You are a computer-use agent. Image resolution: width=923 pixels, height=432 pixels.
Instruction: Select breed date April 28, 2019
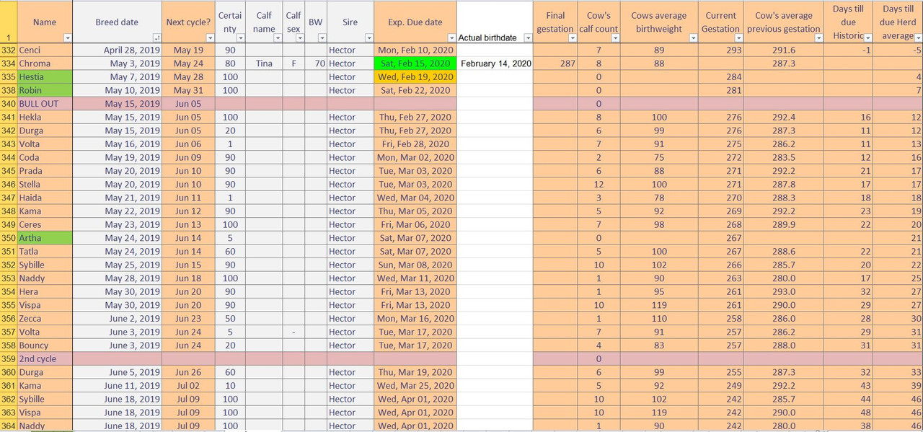pyautogui.click(x=118, y=50)
